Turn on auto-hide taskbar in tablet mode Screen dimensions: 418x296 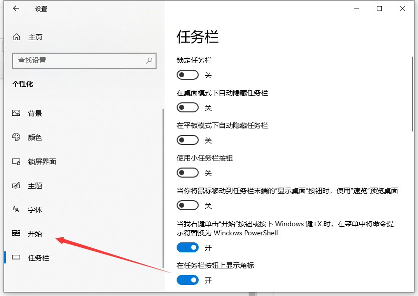[x=187, y=140]
